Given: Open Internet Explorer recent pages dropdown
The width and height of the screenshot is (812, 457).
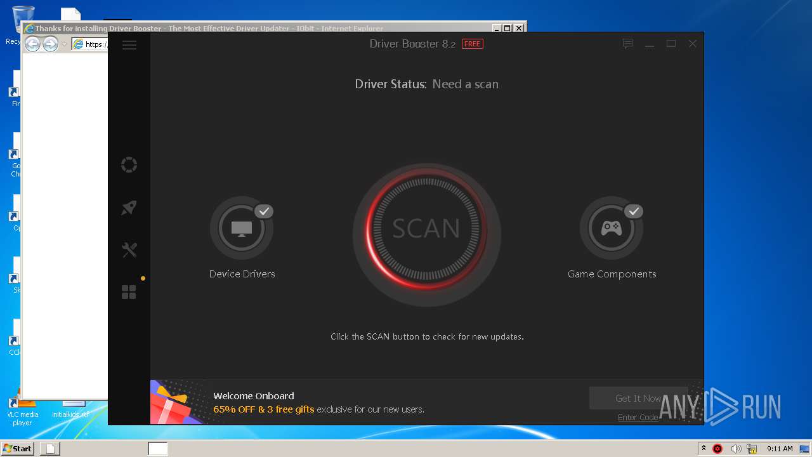Looking at the screenshot, I should click(64, 44).
